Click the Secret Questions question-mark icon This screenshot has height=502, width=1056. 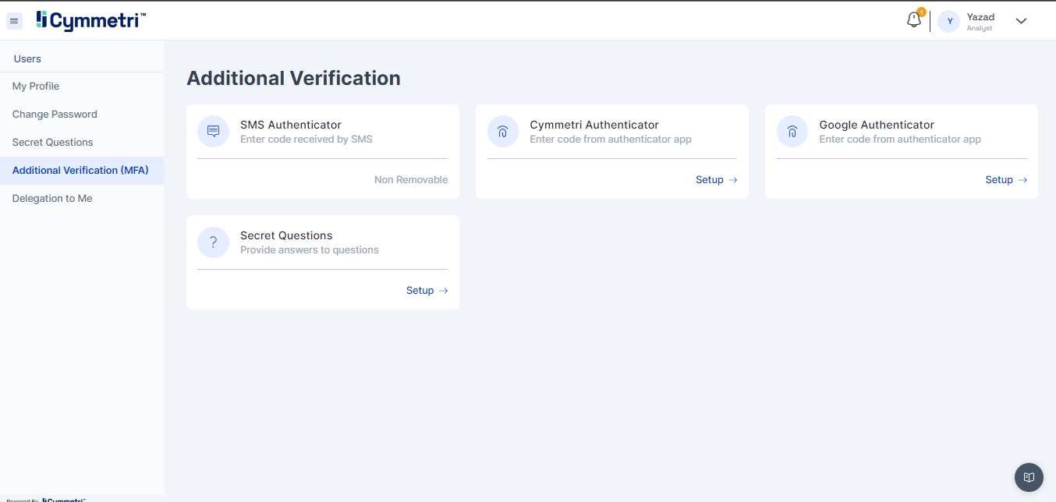(213, 242)
